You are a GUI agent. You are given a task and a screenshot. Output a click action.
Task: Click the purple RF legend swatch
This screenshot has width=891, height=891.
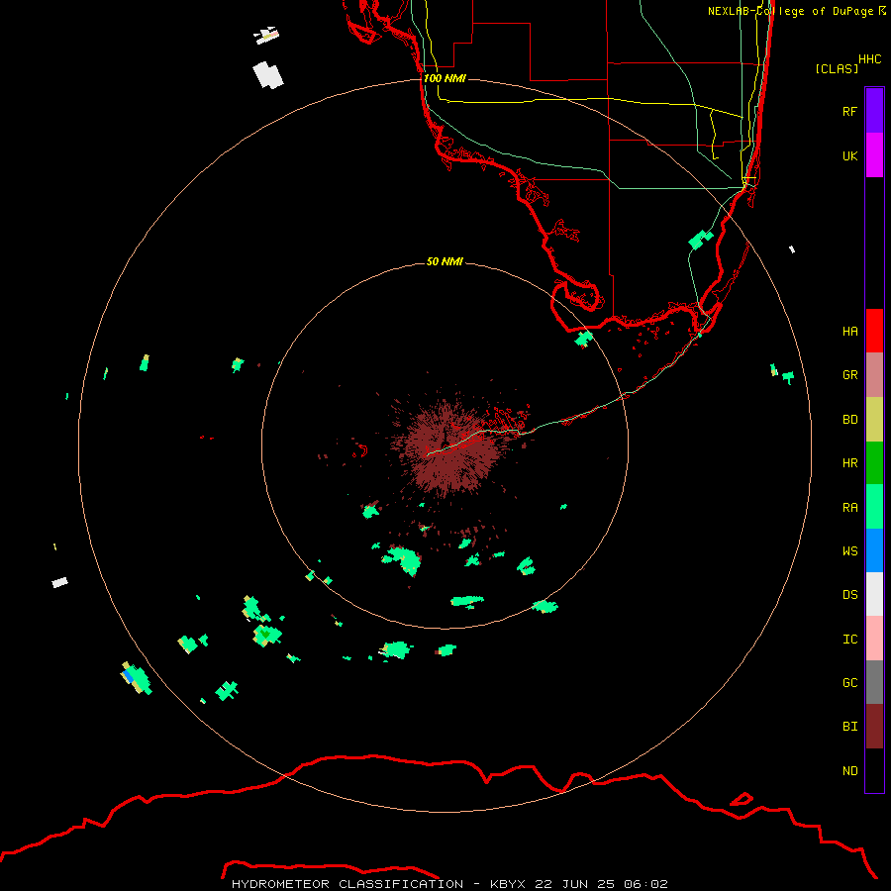point(874,111)
